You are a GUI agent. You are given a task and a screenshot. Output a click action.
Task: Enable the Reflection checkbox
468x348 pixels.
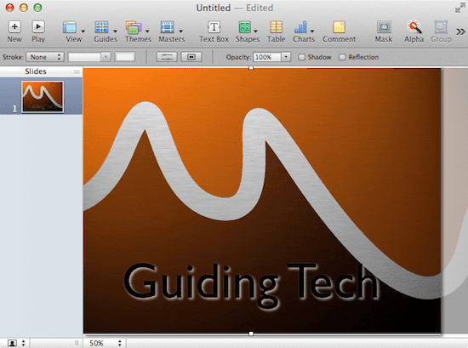coord(342,57)
